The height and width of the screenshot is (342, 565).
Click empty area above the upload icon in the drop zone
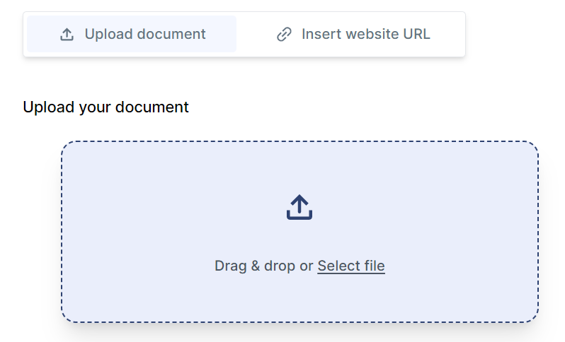(299, 167)
